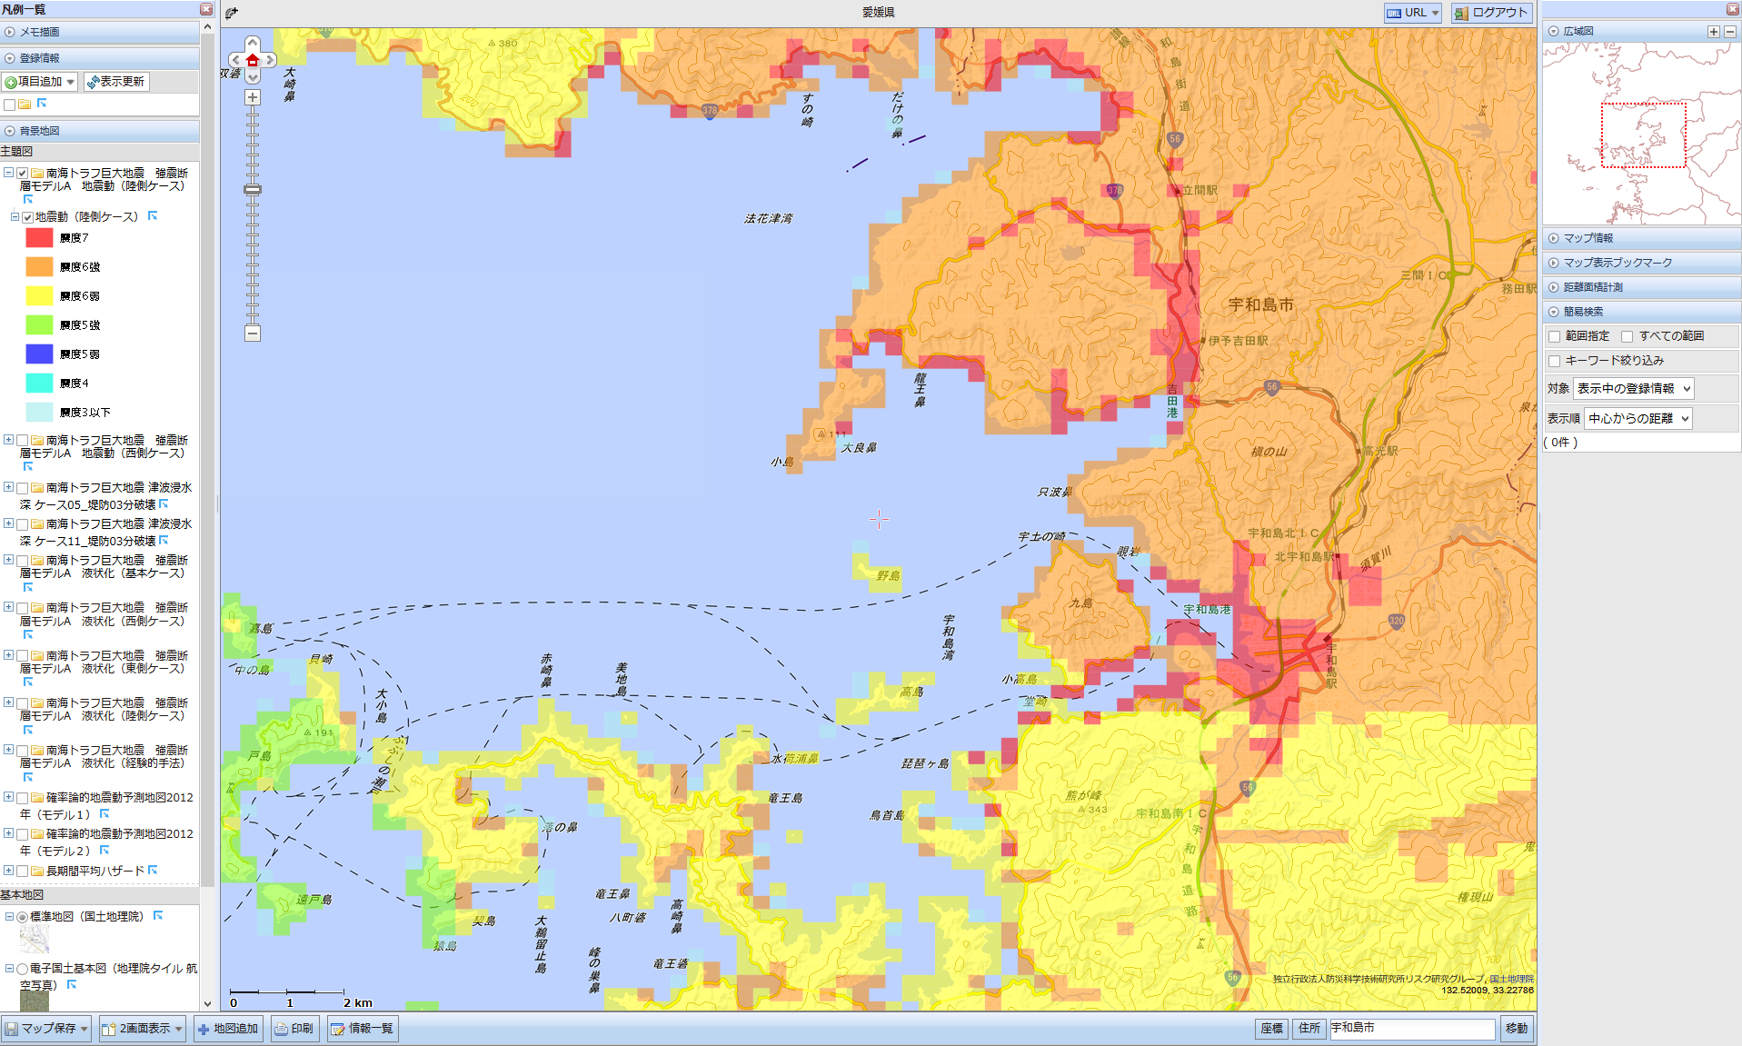Return map to home position
Image resolution: width=1742 pixels, height=1046 pixels.
[253, 60]
